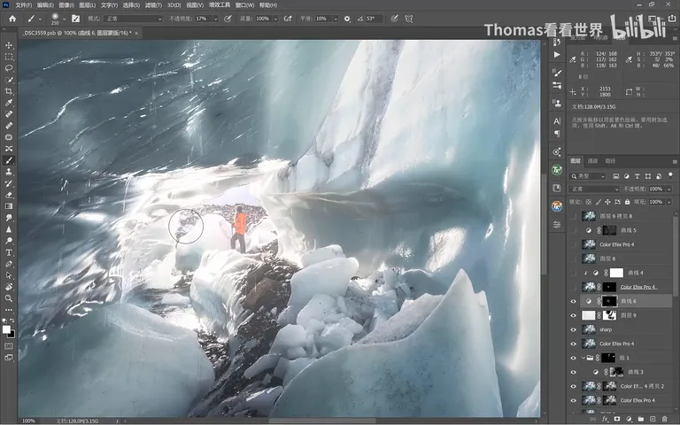
Task: Go to Home screen button
Action: [x=12, y=19]
